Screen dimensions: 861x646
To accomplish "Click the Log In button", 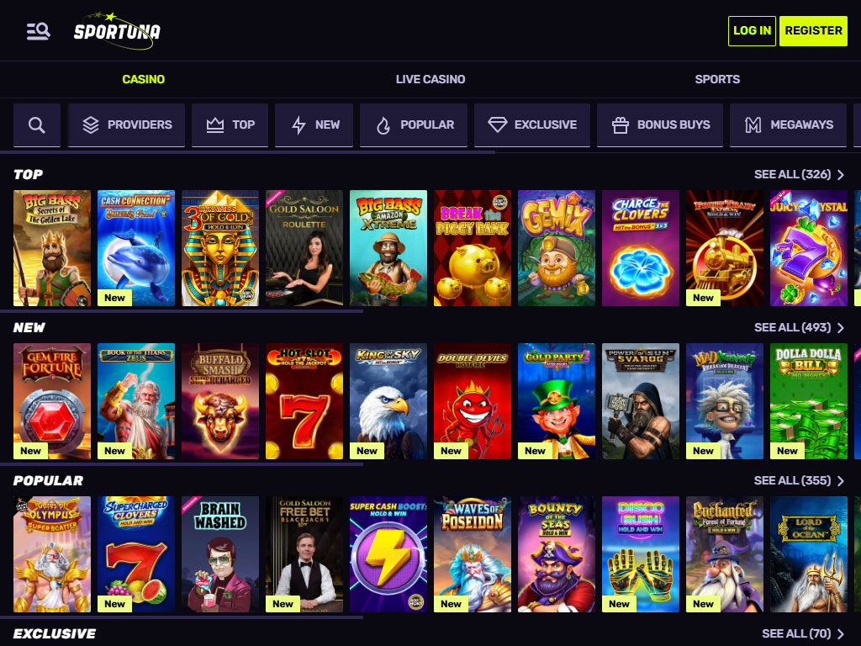I will 752,31.
